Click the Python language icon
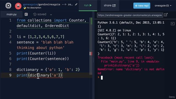The image size is (176, 99). [25, 8]
